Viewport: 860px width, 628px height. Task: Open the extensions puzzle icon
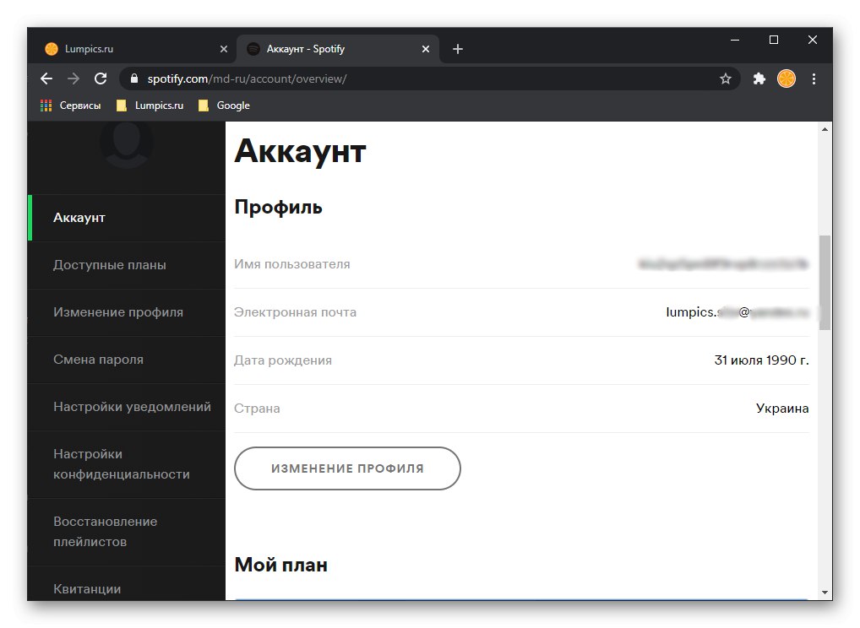point(759,78)
